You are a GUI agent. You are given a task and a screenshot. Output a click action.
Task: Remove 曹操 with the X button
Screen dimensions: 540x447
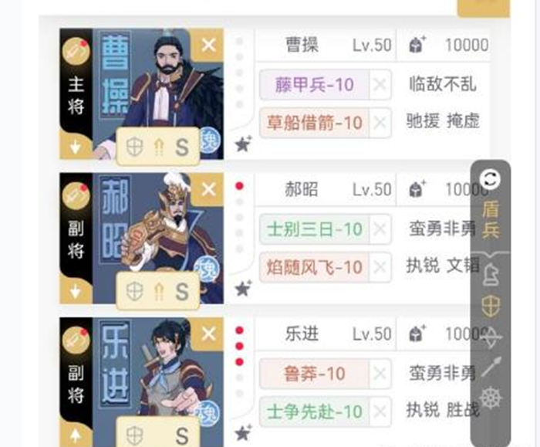(x=209, y=45)
